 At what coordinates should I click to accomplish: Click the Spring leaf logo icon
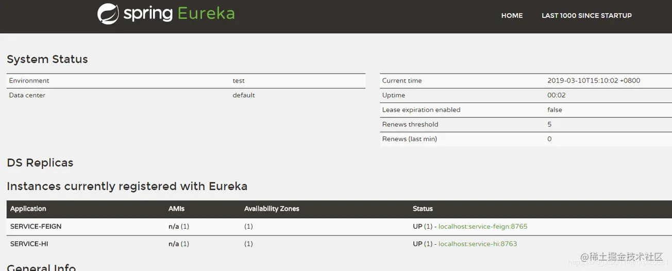(x=108, y=14)
